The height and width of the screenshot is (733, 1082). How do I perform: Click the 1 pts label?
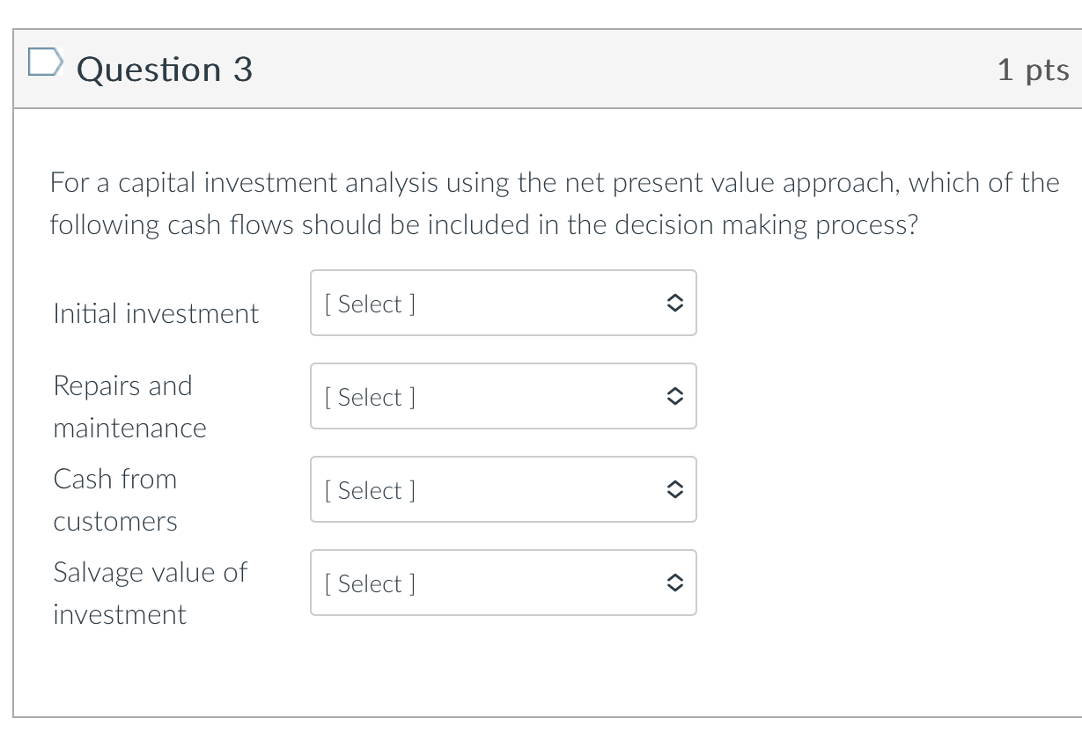coord(1034,69)
